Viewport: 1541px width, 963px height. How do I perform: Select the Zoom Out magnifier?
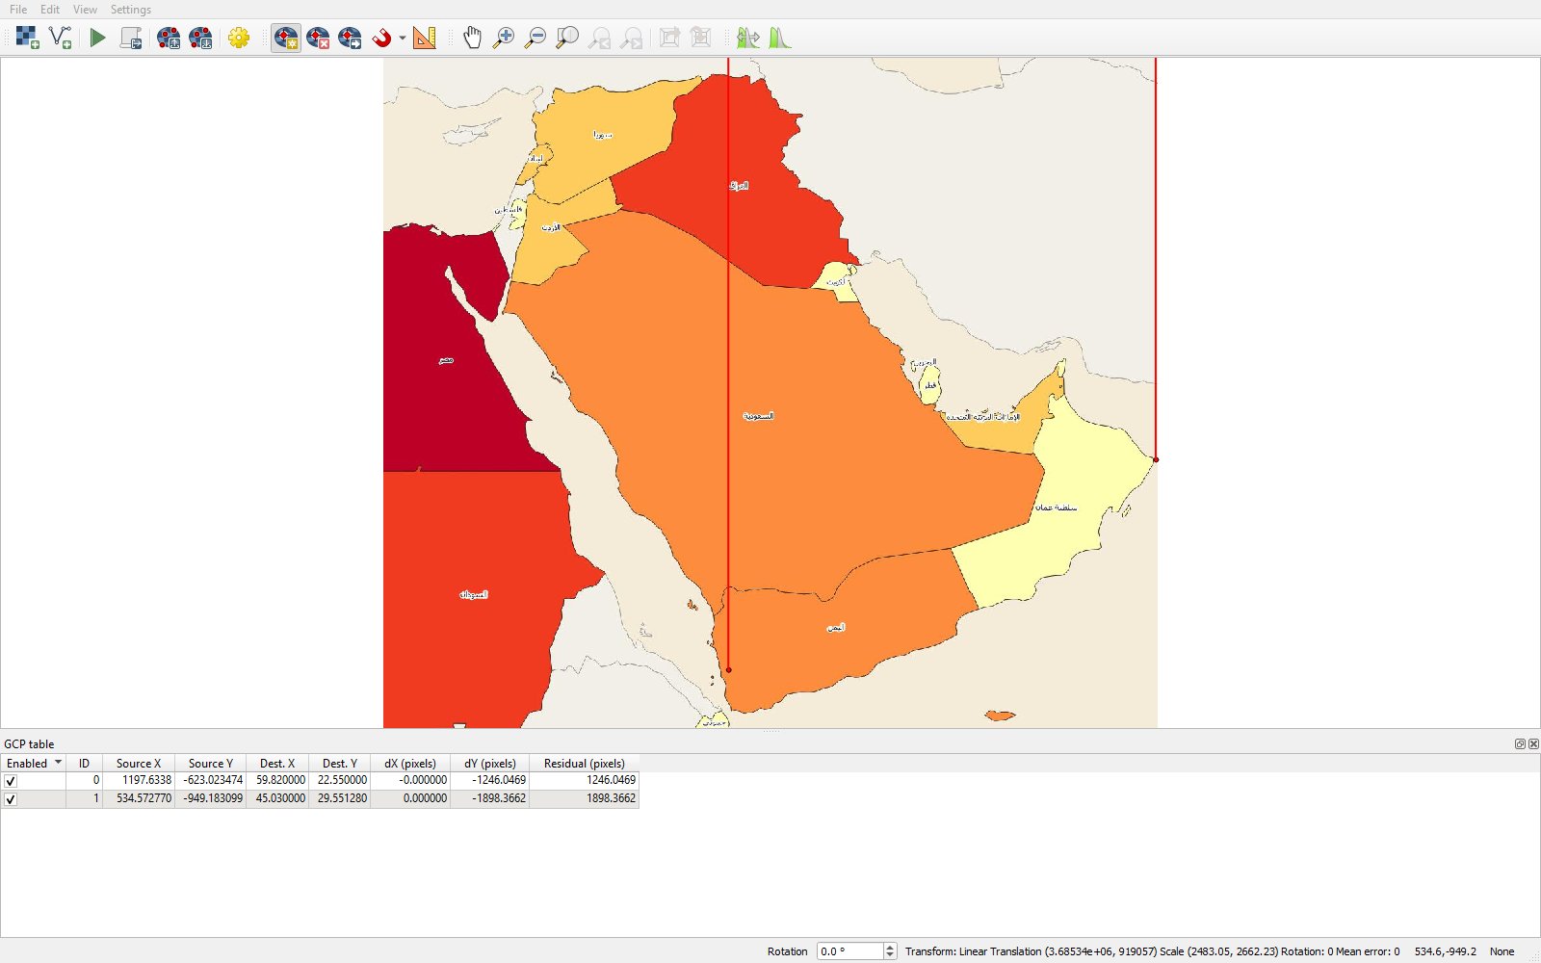[x=535, y=38]
